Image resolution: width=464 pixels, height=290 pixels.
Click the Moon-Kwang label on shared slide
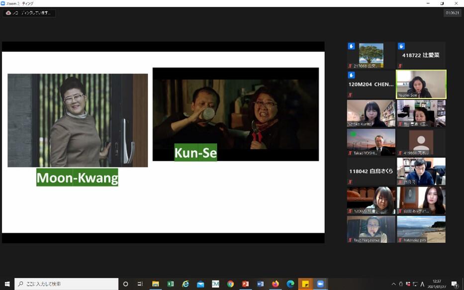tap(77, 177)
